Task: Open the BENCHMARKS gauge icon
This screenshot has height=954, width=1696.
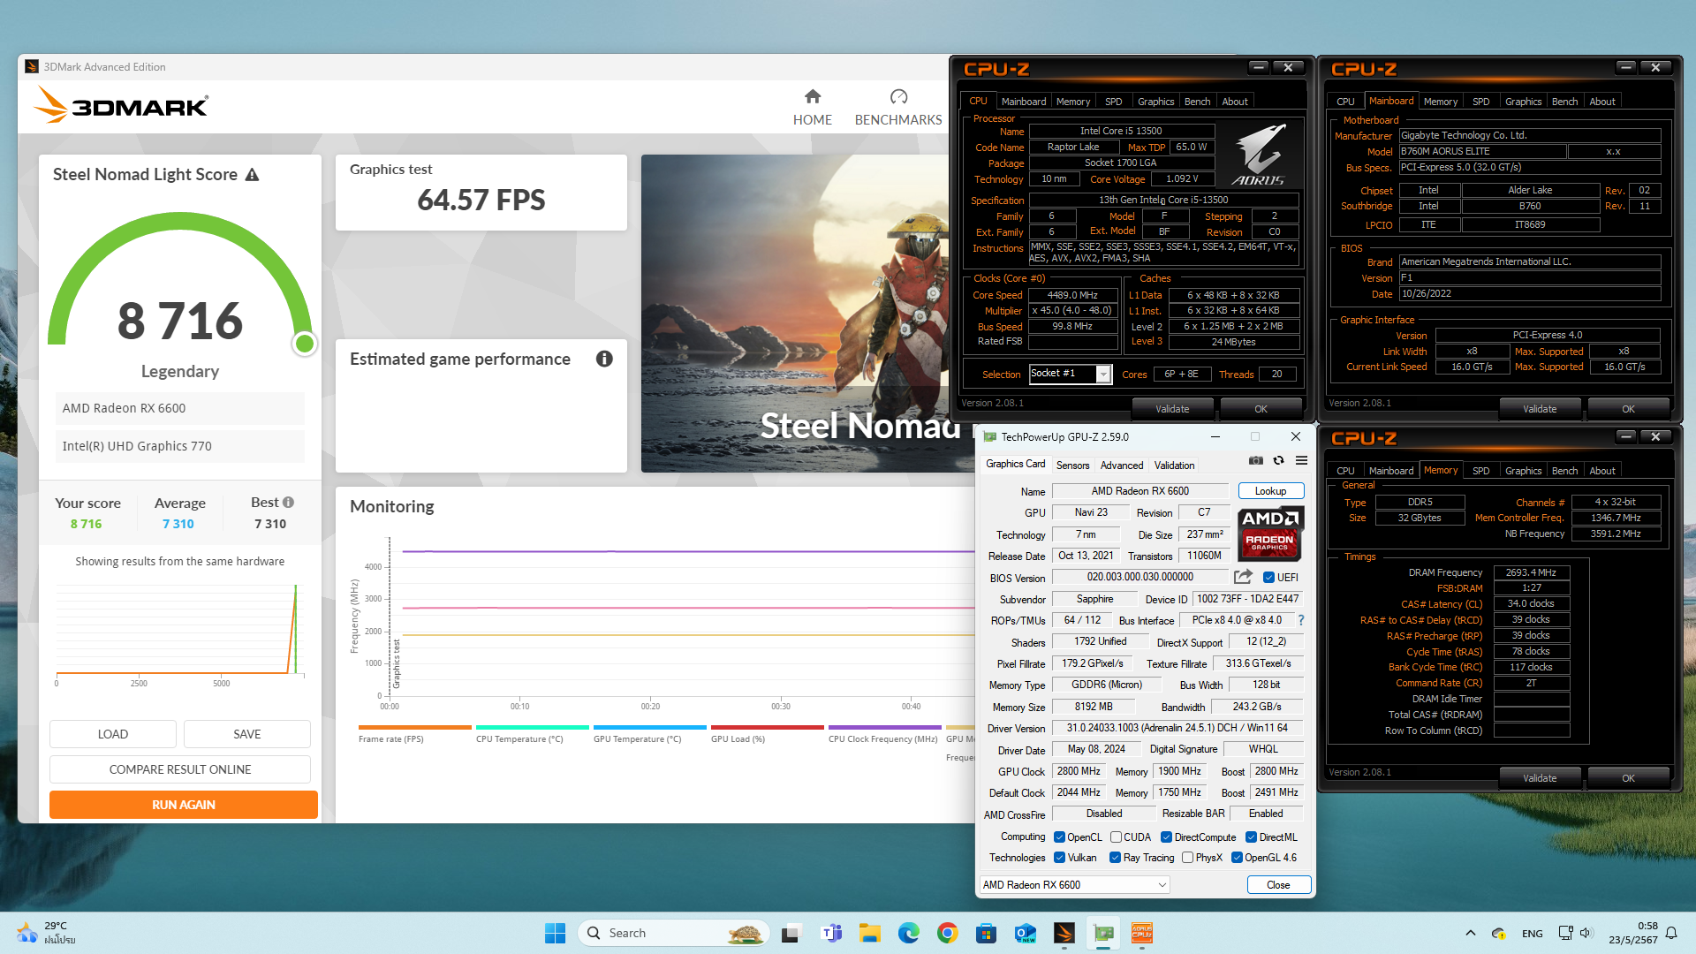Action: tap(898, 96)
